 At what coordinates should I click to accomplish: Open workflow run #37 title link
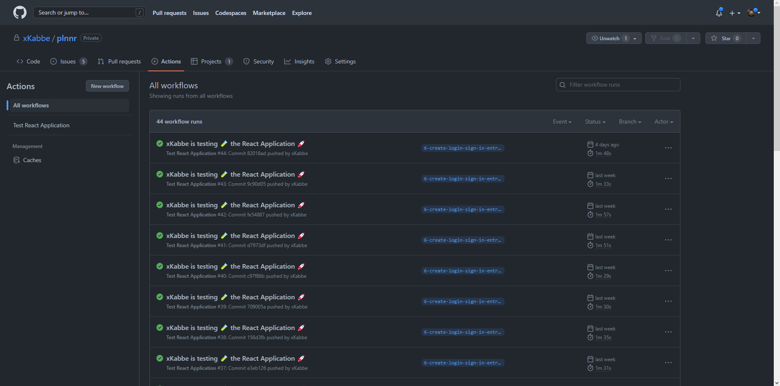235,358
